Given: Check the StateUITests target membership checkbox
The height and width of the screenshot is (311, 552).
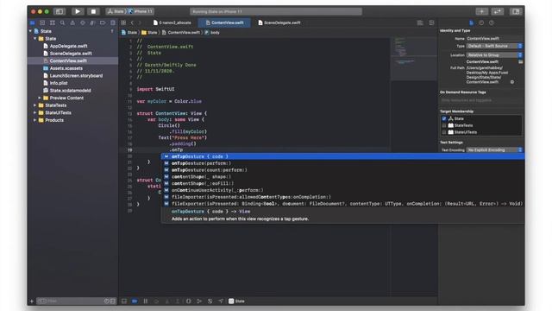Looking at the screenshot, I should point(444,132).
